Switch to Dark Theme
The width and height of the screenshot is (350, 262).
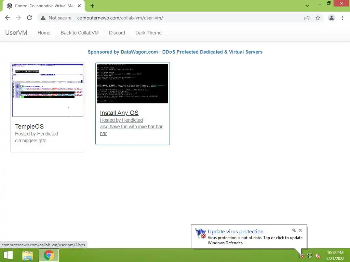(x=148, y=33)
